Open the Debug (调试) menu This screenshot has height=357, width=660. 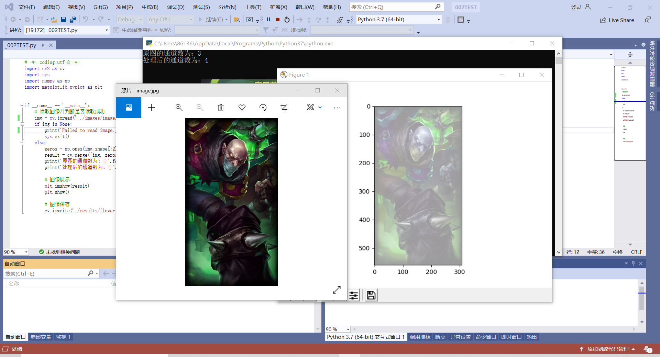[x=176, y=7]
